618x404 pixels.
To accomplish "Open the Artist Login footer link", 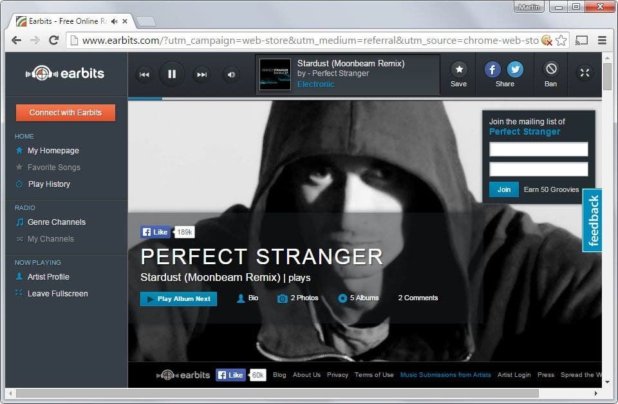I will tap(514, 375).
